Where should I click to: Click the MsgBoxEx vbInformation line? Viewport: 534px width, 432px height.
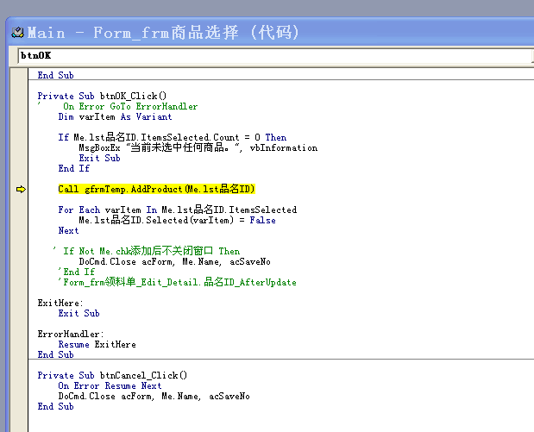point(198,147)
